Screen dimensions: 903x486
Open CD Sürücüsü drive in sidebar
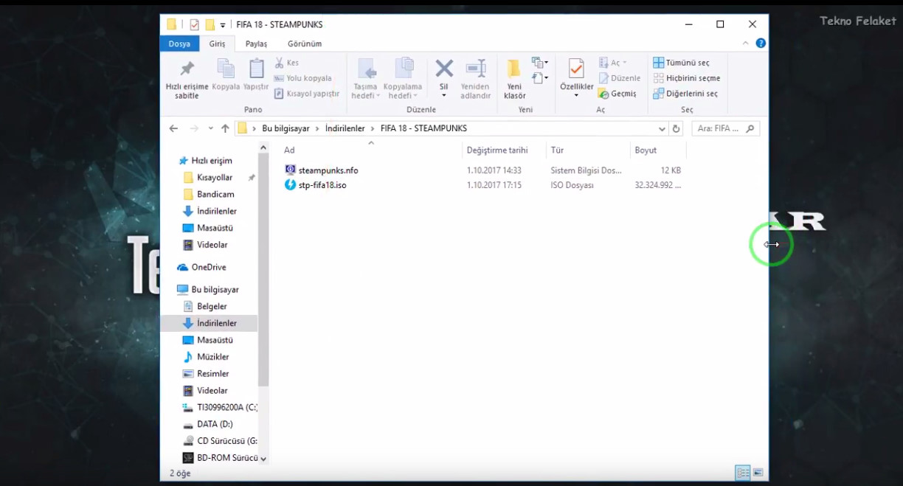point(219,441)
